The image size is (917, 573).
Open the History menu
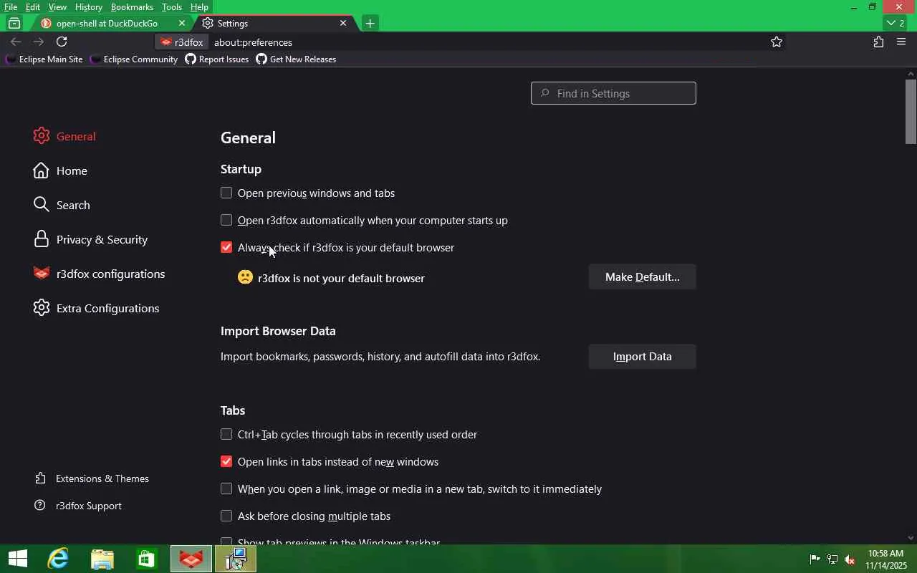point(89,7)
